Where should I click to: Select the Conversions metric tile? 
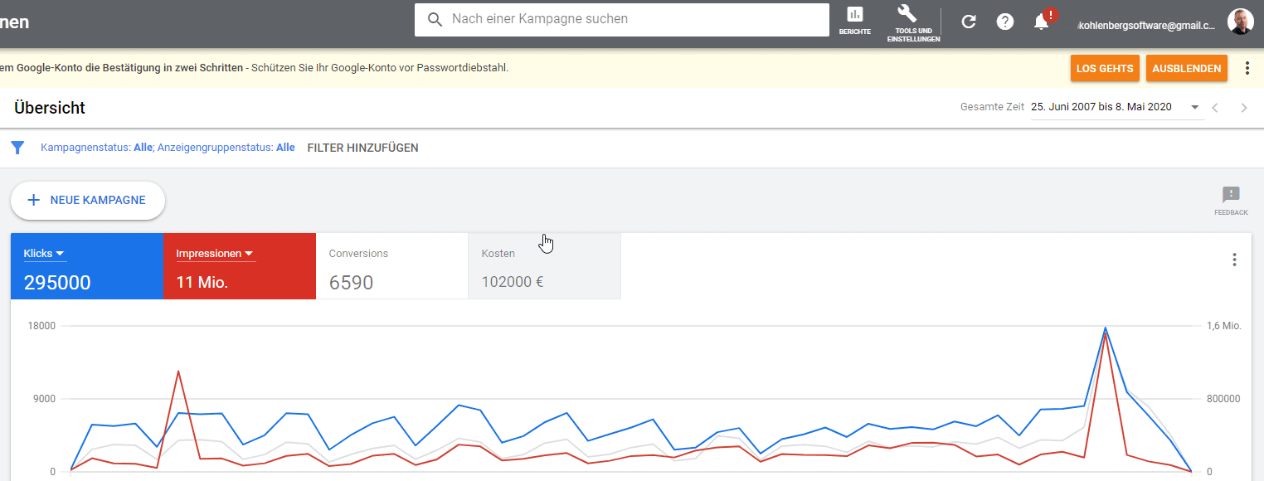click(x=392, y=266)
